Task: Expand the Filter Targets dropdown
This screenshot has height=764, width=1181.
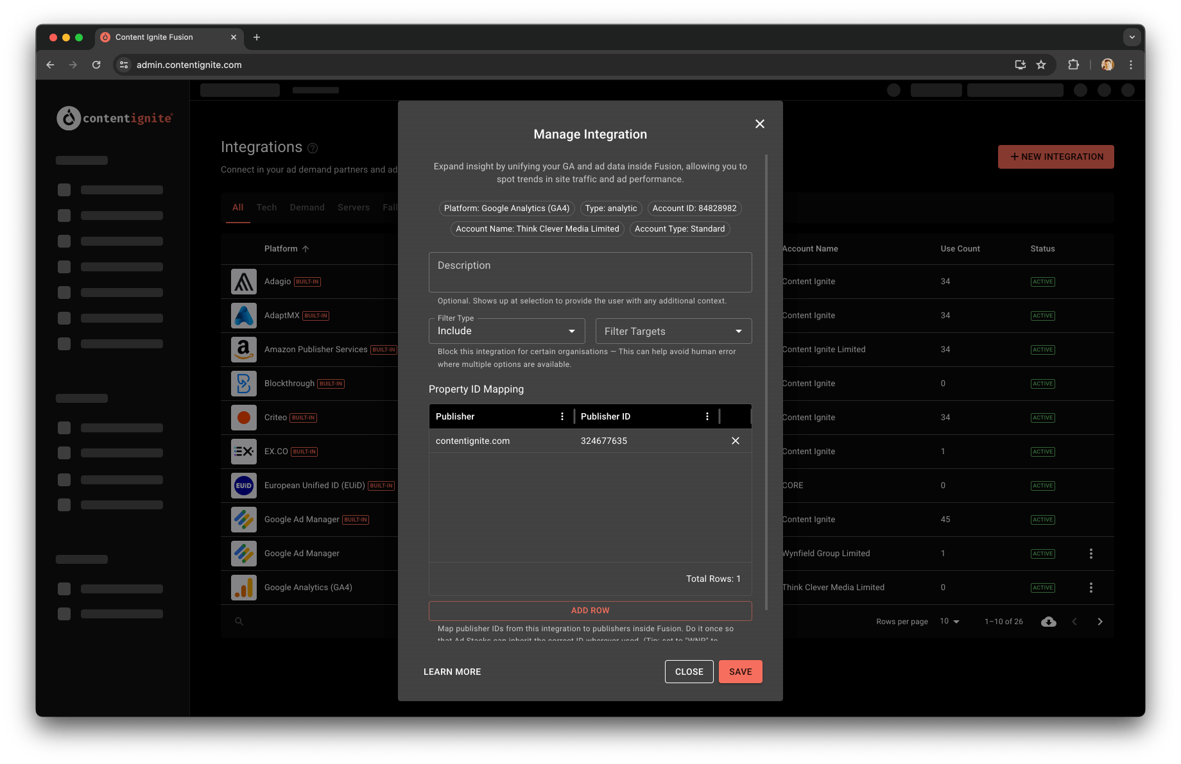Action: pyautogui.click(x=673, y=330)
